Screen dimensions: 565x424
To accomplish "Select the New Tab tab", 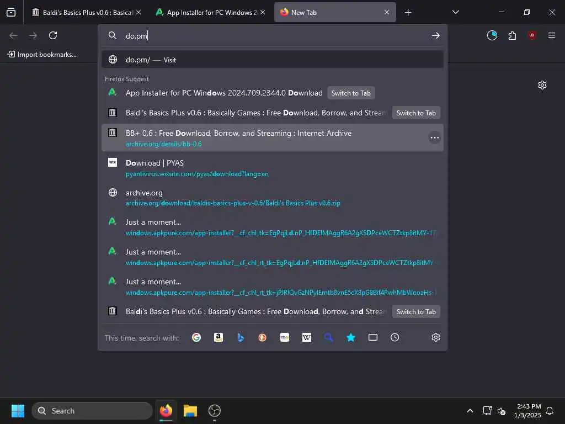I will (x=335, y=12).
